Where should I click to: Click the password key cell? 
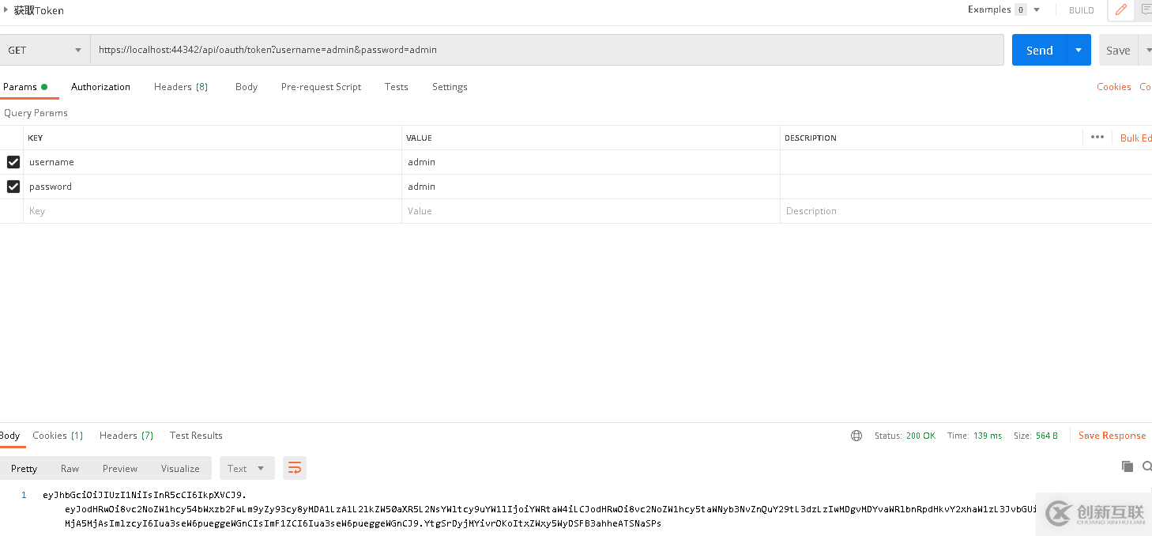(x=213, y=187)
